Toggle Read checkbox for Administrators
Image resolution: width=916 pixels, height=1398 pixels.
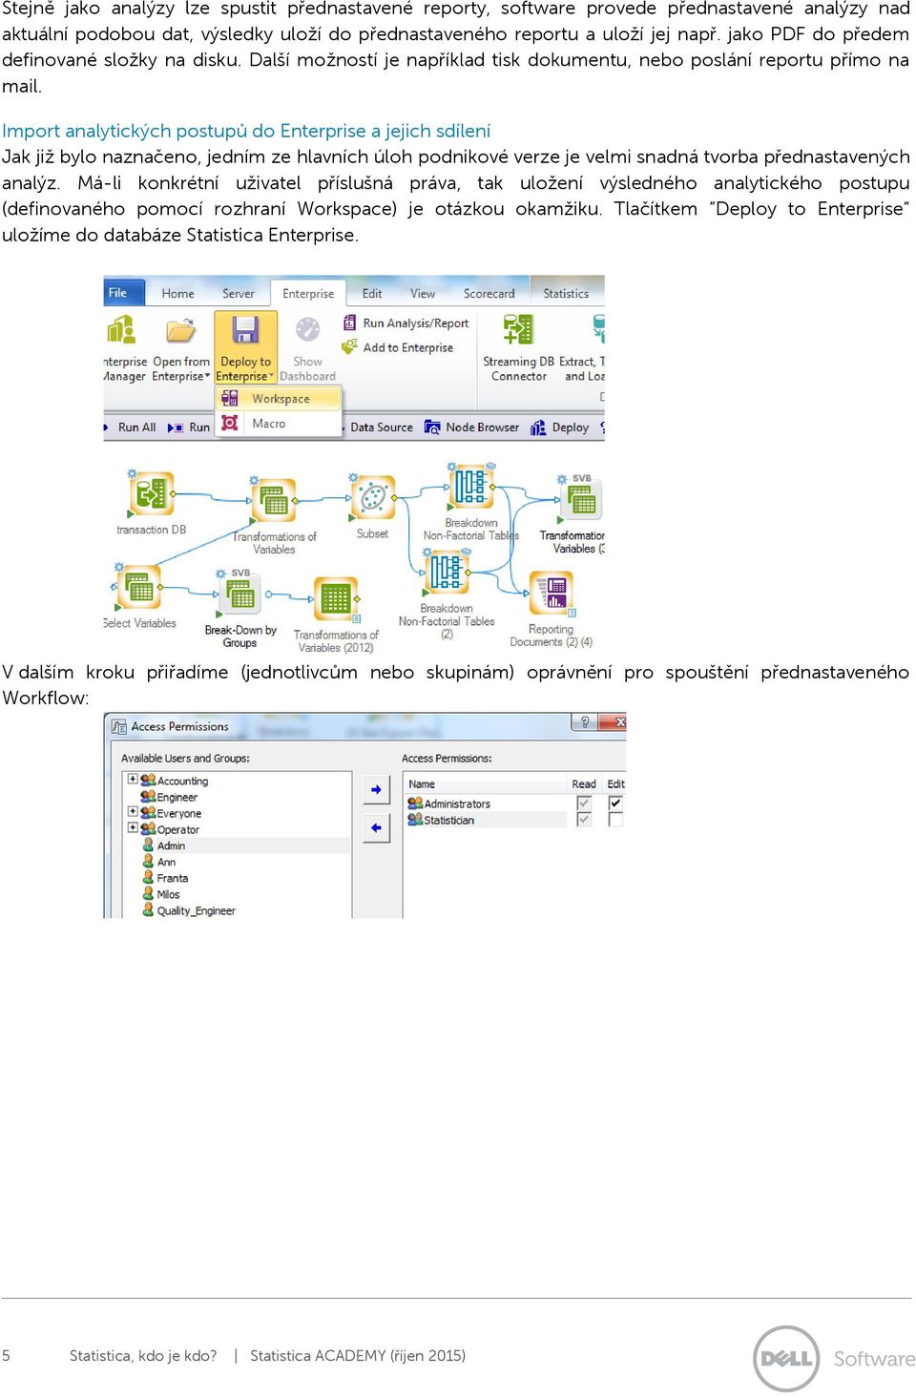point(584,803)
